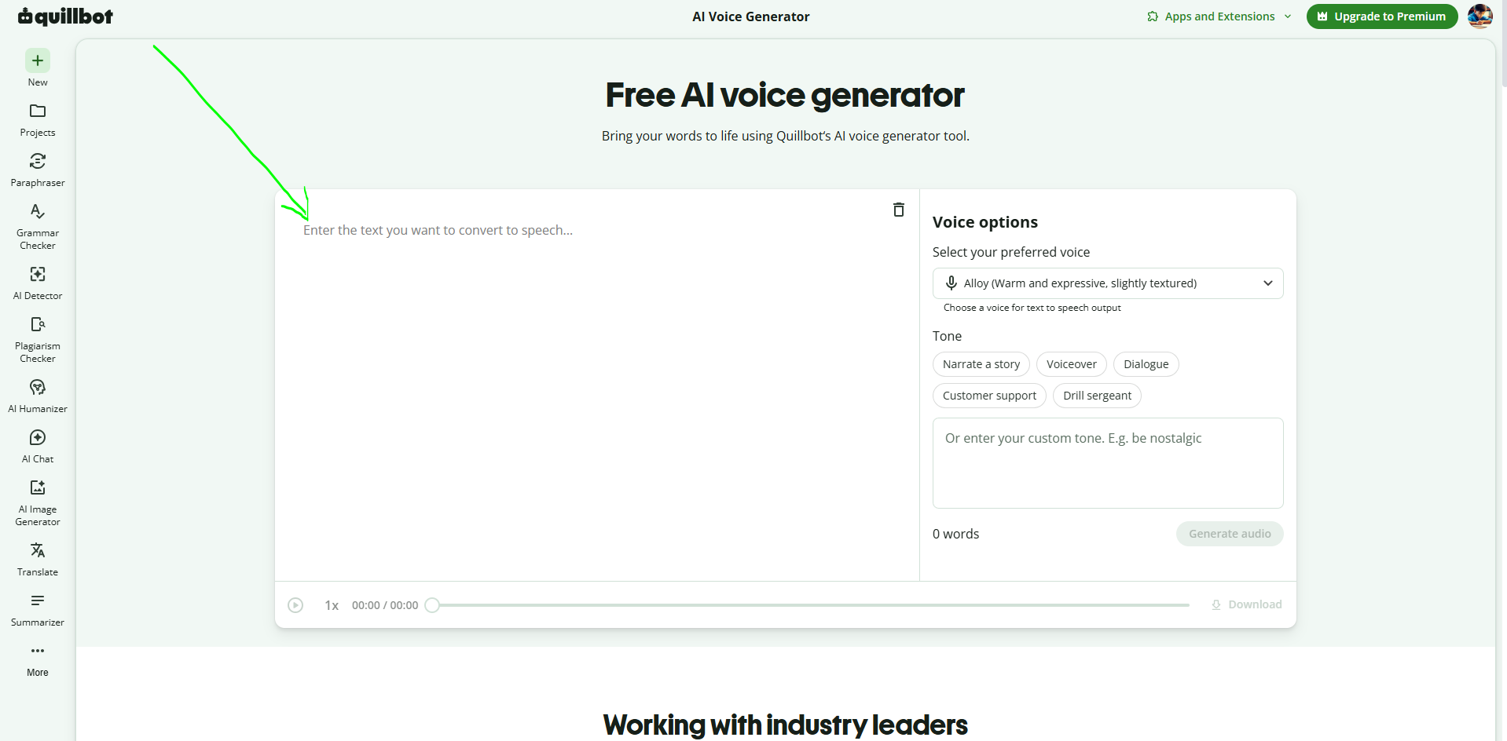
Task: Expand the Alloy preferred voice dropdown
Action: [x=1108, y=283]
